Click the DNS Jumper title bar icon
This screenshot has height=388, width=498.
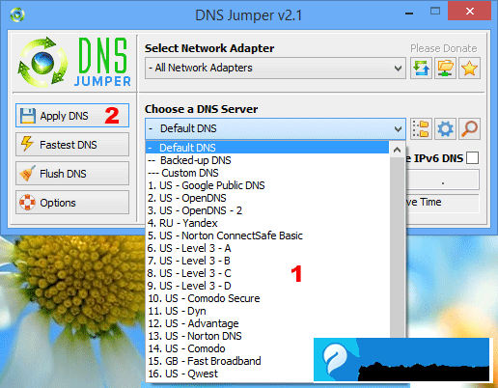(x=17, y=14)
